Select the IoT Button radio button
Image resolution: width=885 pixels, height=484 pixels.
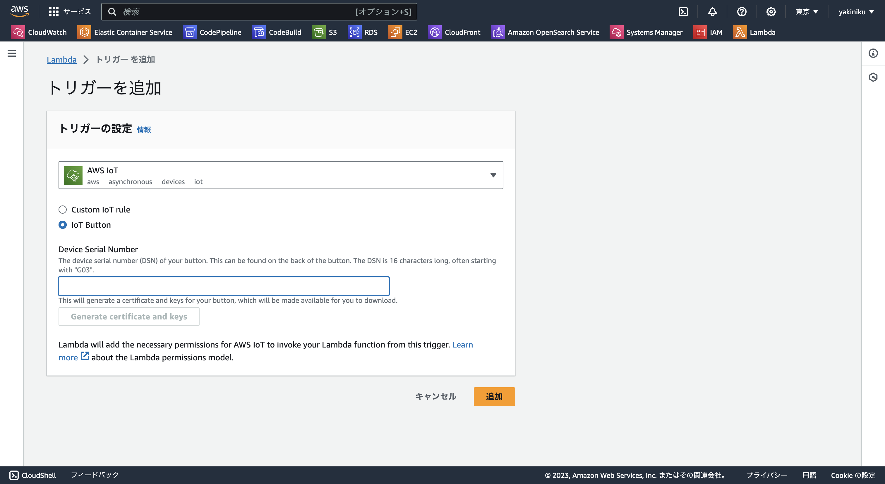(x=63, y=225)
